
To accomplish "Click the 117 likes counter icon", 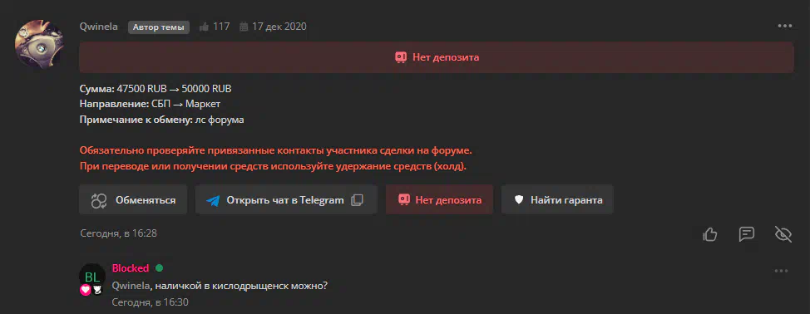I will 204,27.
